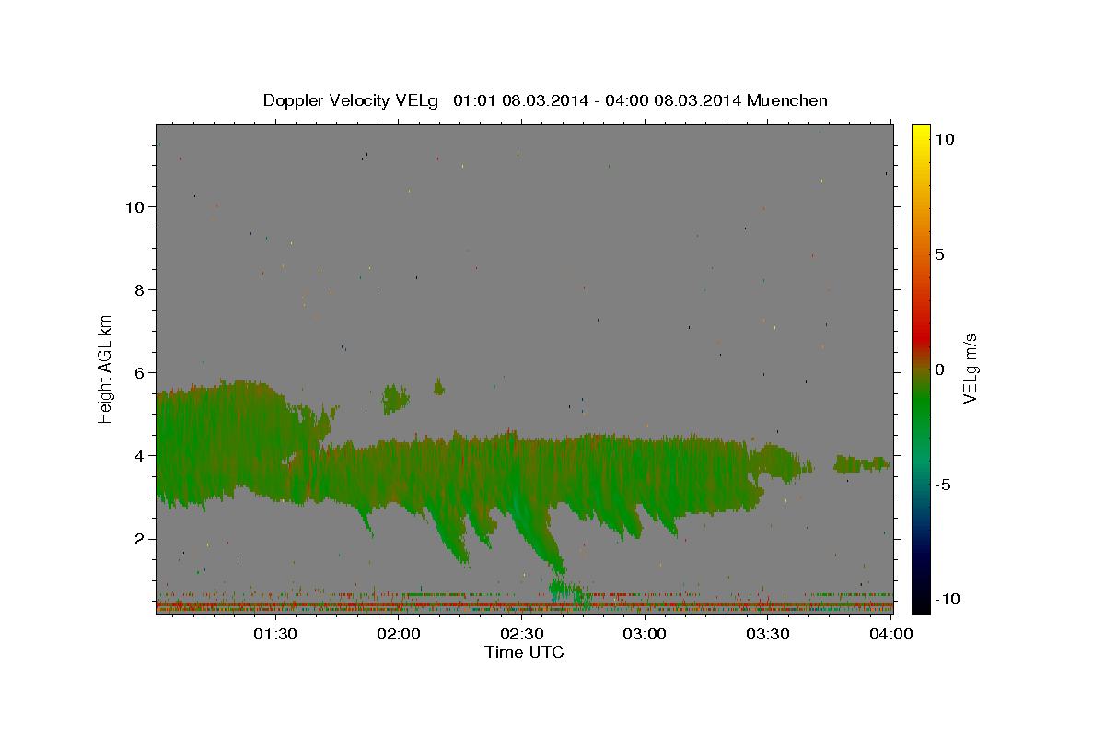The width and height of the screenshot is (1105, 737).
Task: Click the 03:00 time tick label
Action: pos(645,634)
